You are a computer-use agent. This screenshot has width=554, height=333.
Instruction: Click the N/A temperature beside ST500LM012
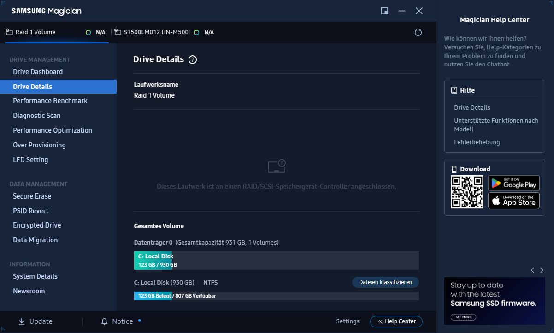click(x=209, y=32)
